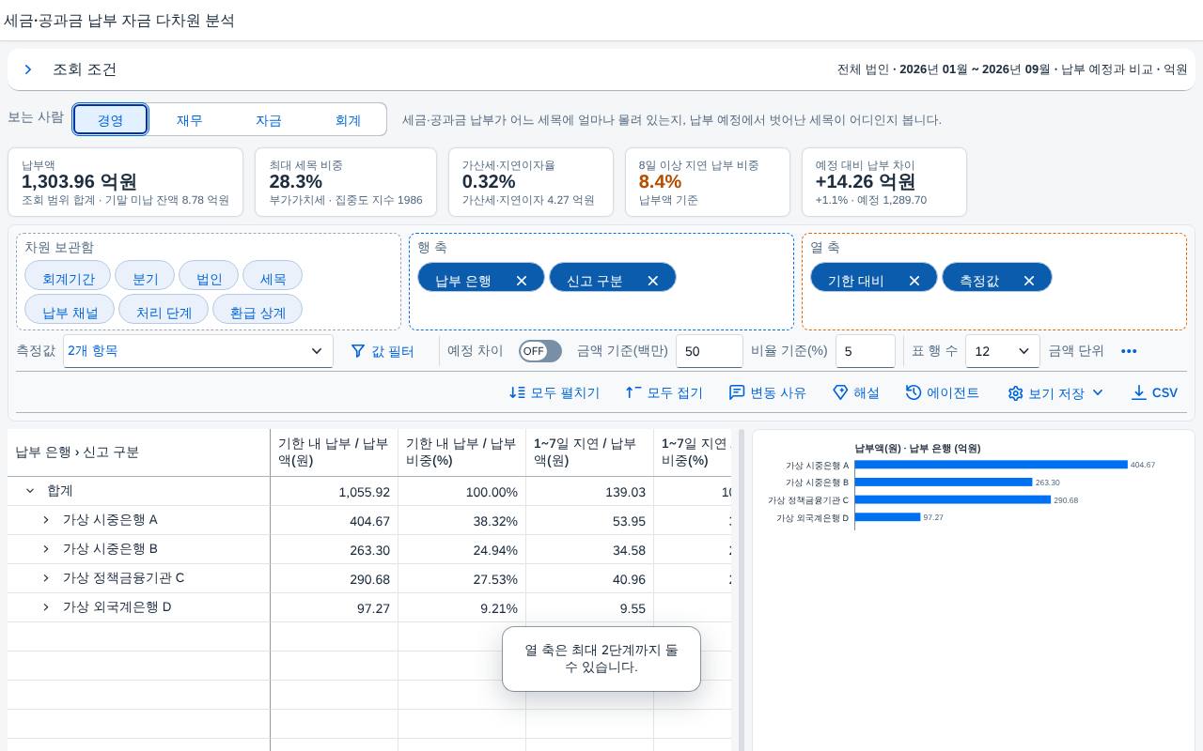
Task: Select the 경영 viewer tab
Action: (110, 119)
